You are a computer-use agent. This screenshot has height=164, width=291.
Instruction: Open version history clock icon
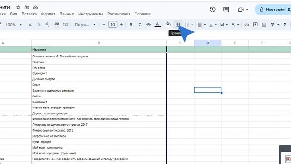click(x=212, y=10)
